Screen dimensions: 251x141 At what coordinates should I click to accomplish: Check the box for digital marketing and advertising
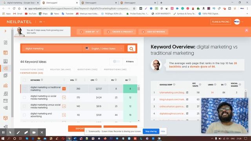point(24,115)
